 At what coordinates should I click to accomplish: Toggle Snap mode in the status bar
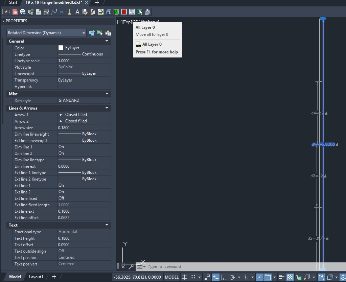click(x=192, y=277)
